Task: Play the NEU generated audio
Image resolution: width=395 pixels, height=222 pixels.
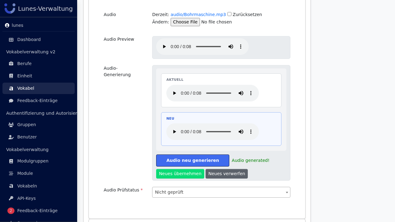Action: click(x=174, y=132)
